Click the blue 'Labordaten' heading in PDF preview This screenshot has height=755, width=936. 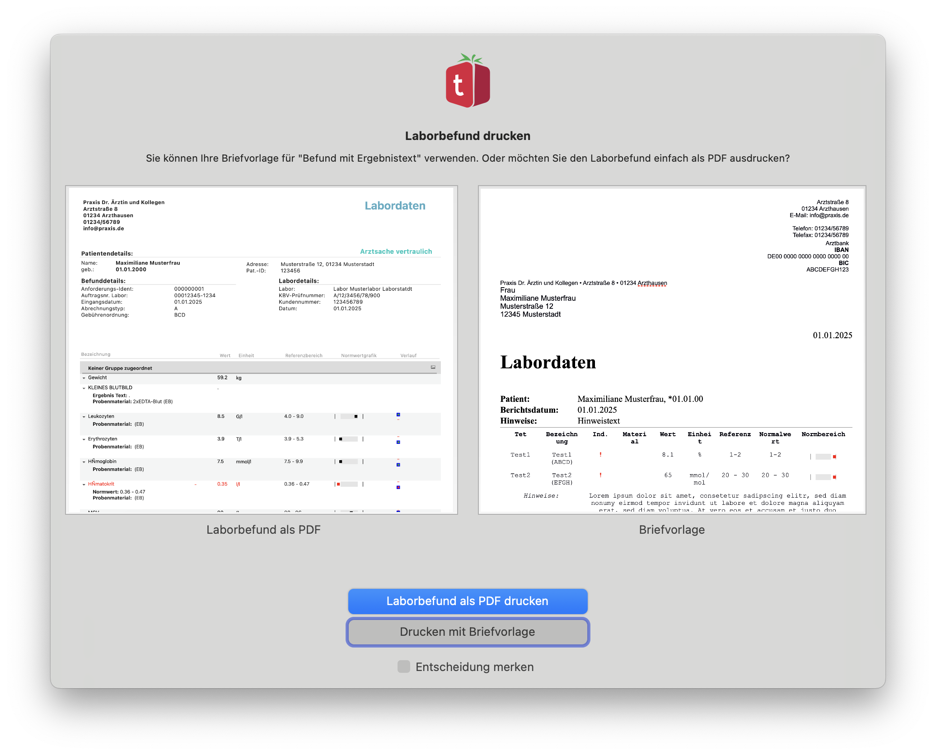click(395, 206)
